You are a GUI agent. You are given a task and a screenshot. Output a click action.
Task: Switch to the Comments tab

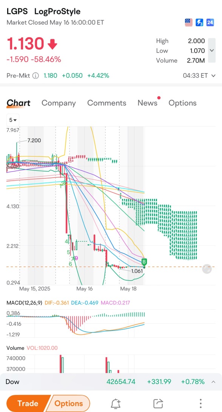pos(107,103)
